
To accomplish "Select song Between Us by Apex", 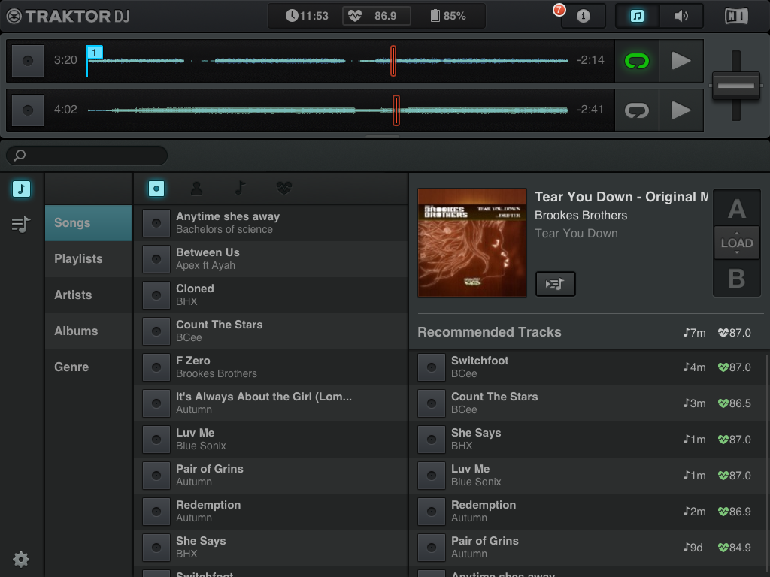I will (271, 259).
